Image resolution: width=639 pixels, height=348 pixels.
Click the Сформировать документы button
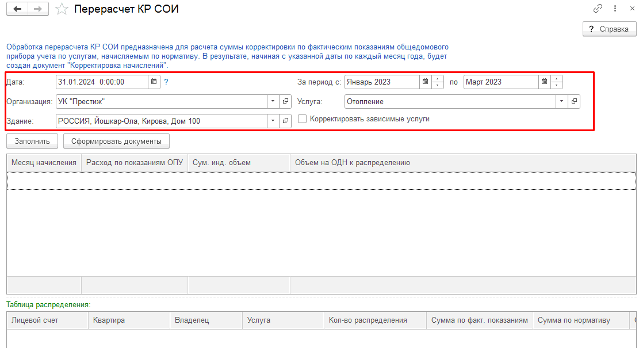pyautogui.click(x=116, y=141)
